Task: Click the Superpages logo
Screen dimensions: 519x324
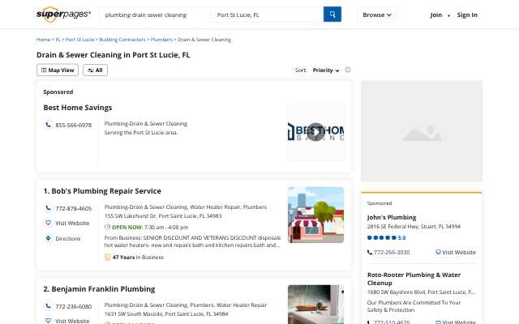Action: [63, 15]
